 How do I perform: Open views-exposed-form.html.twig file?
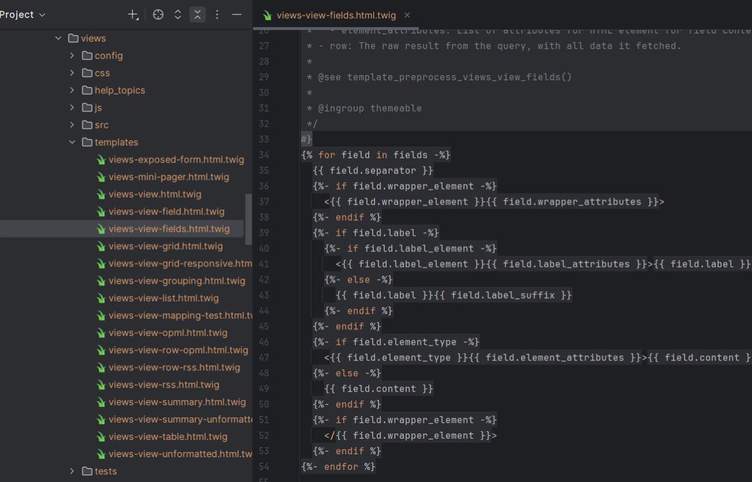[176, 160]
